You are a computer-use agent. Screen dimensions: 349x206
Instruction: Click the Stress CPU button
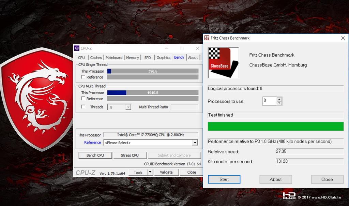tap(130, 155)
